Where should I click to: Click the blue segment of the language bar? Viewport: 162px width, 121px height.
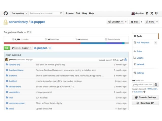point(94,43)
